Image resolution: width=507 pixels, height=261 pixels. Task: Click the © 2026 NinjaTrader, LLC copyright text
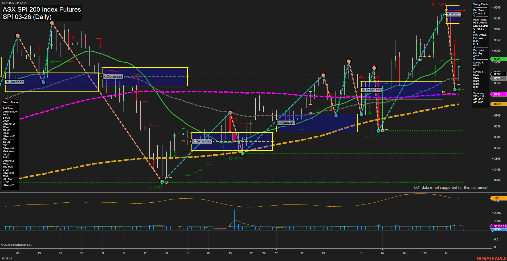(17, 245)
